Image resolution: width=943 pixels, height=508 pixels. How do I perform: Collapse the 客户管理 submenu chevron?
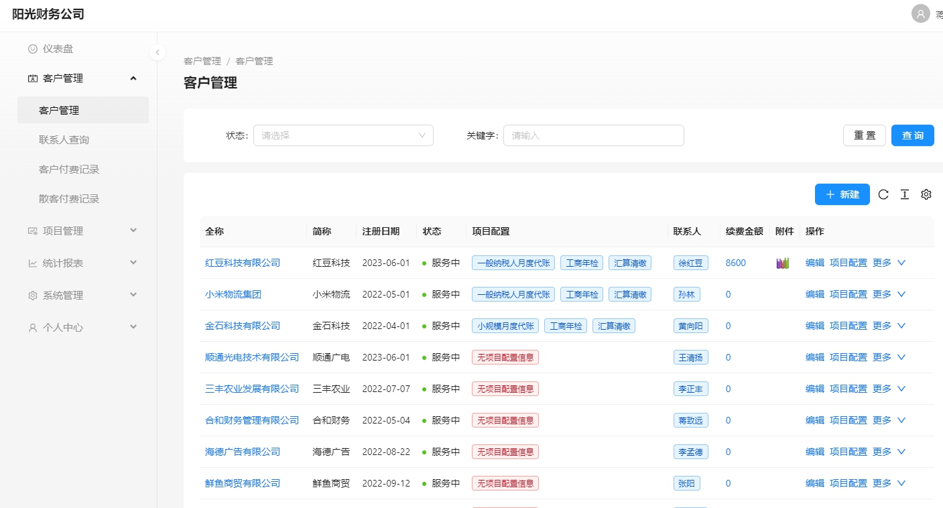point(133,78)
